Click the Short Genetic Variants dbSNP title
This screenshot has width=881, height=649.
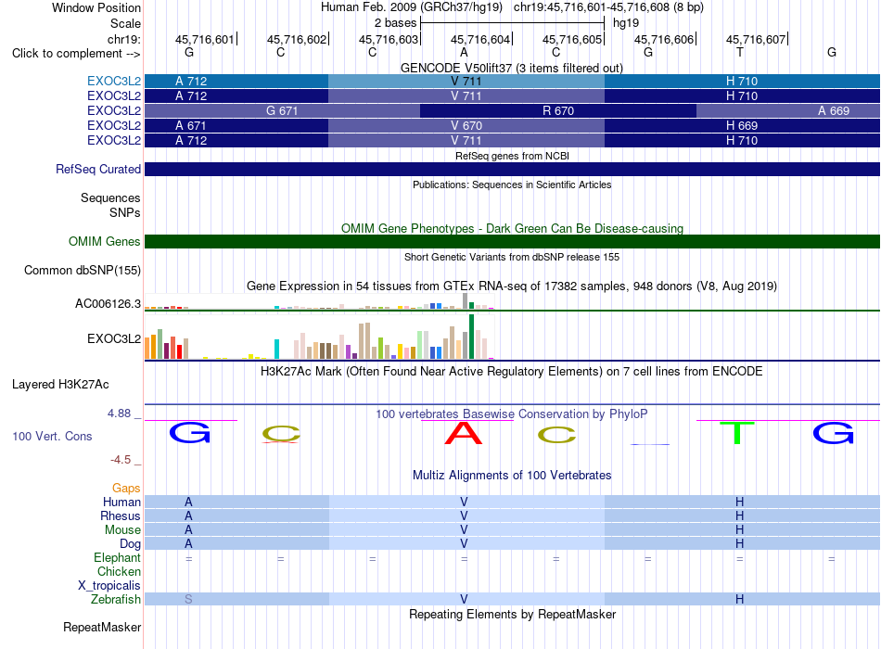click(511, 257)
